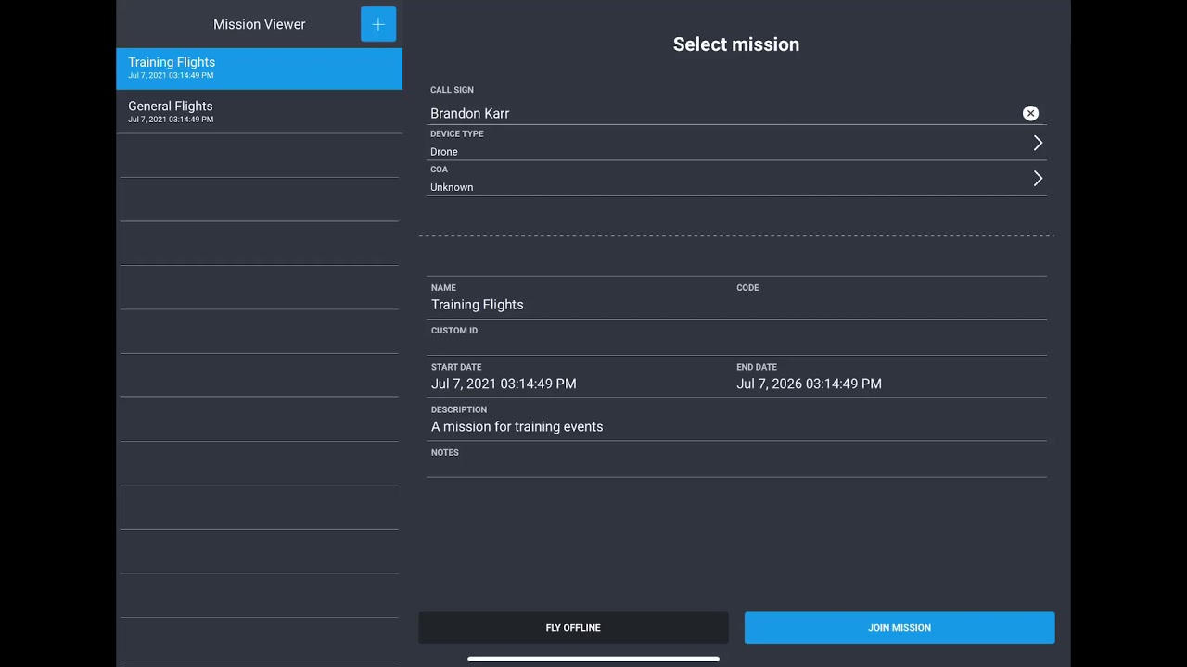Click the Select mission heading

(x=736, y=44)
